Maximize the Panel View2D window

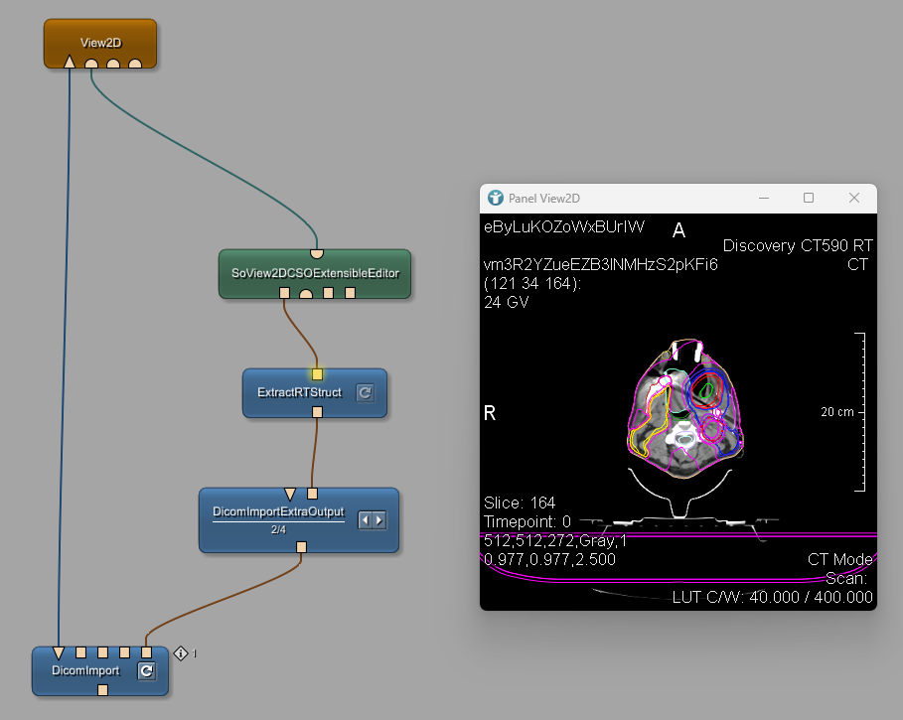coord(809,198)
